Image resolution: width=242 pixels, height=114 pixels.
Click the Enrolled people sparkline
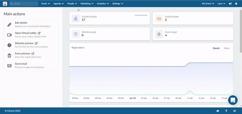(x=141, y=15)
